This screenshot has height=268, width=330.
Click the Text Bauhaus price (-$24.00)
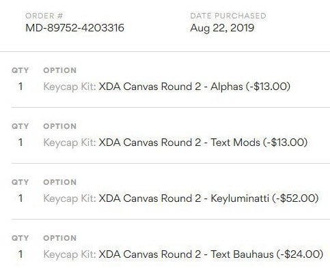click(x=300, y=254)
